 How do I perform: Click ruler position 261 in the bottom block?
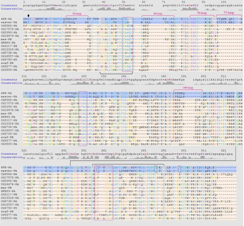[104, 150]
